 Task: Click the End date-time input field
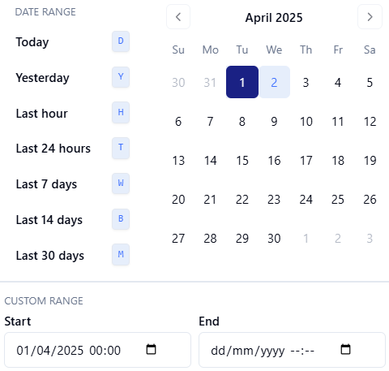[x=292, y=350]
